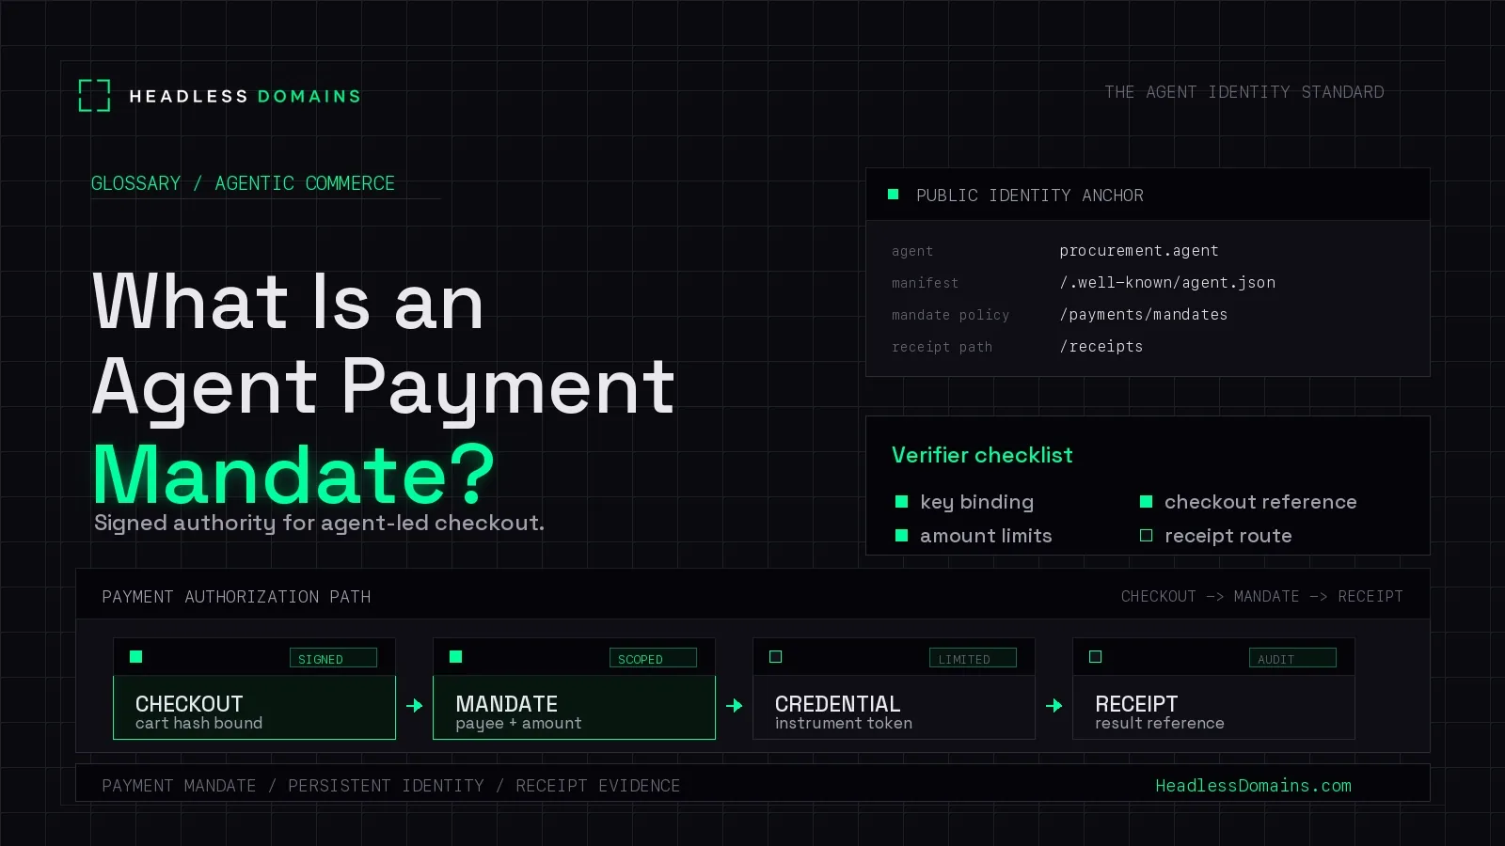Click the SCOPED badge on MANDATE card
This screenshot has width=1505, height=846.
point(653,658)
